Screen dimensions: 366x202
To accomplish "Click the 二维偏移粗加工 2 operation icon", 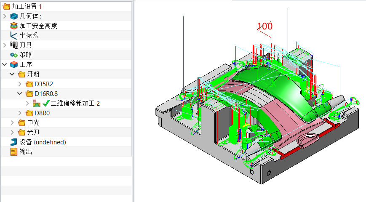I will click(37, 104).
